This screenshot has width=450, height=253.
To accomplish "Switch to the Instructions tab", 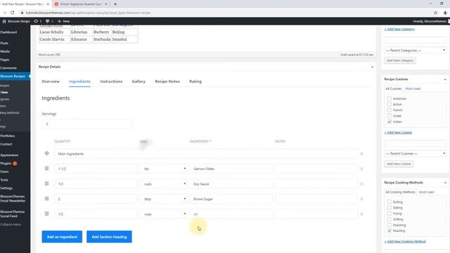I will click(x=111, y=82).
